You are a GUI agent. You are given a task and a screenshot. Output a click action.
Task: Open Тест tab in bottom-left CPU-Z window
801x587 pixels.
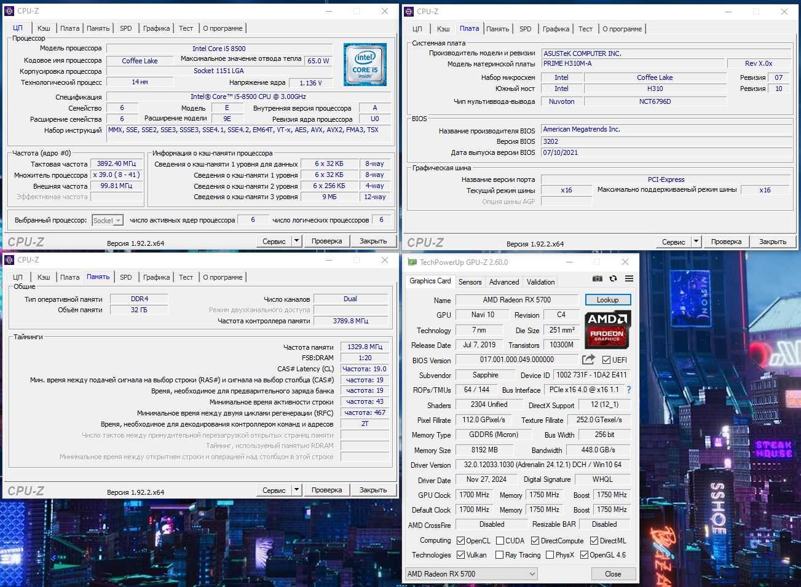(x=186, y=277)
